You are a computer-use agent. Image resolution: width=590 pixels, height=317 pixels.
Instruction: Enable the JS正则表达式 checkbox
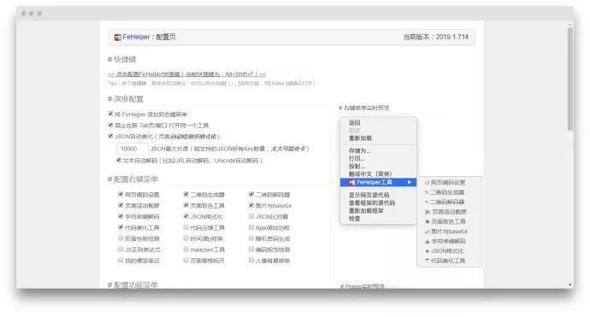click(x=121, y=249)
